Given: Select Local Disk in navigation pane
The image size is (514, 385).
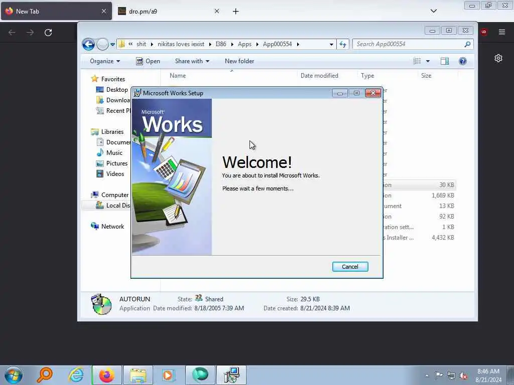Looking at the screenshot, I should click(113, 205).
